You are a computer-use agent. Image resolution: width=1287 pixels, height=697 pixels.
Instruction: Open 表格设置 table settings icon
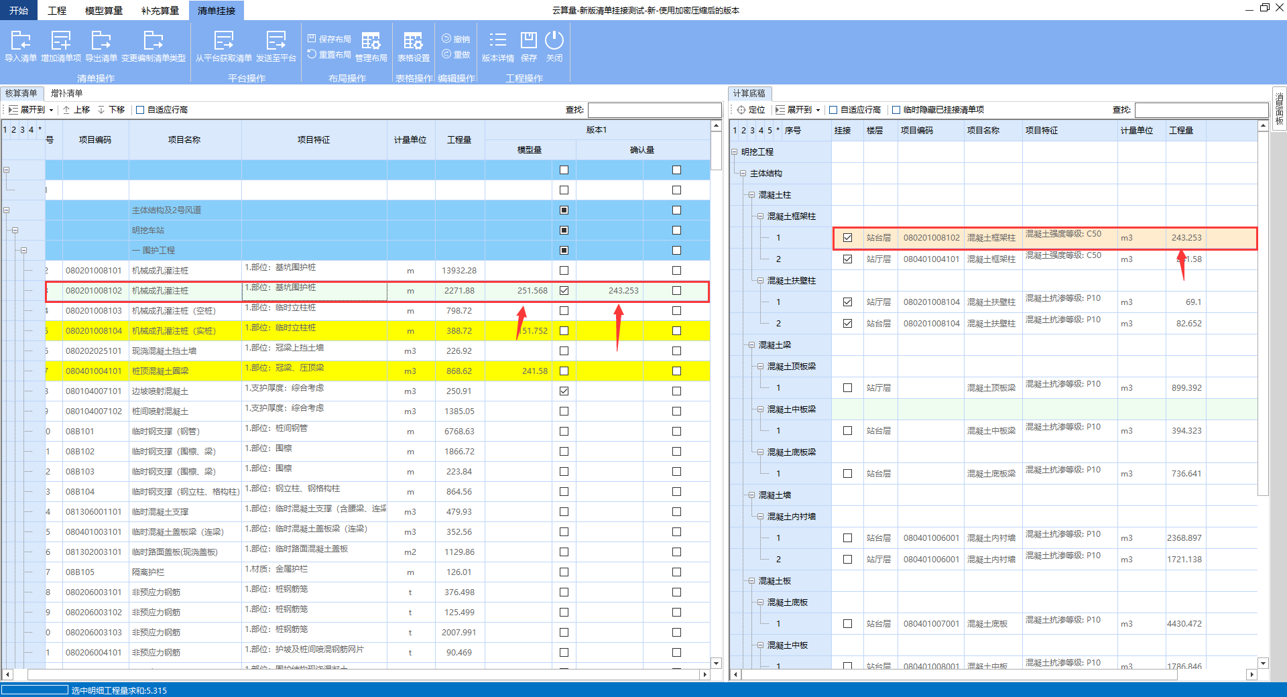click(x=414, y=40)
